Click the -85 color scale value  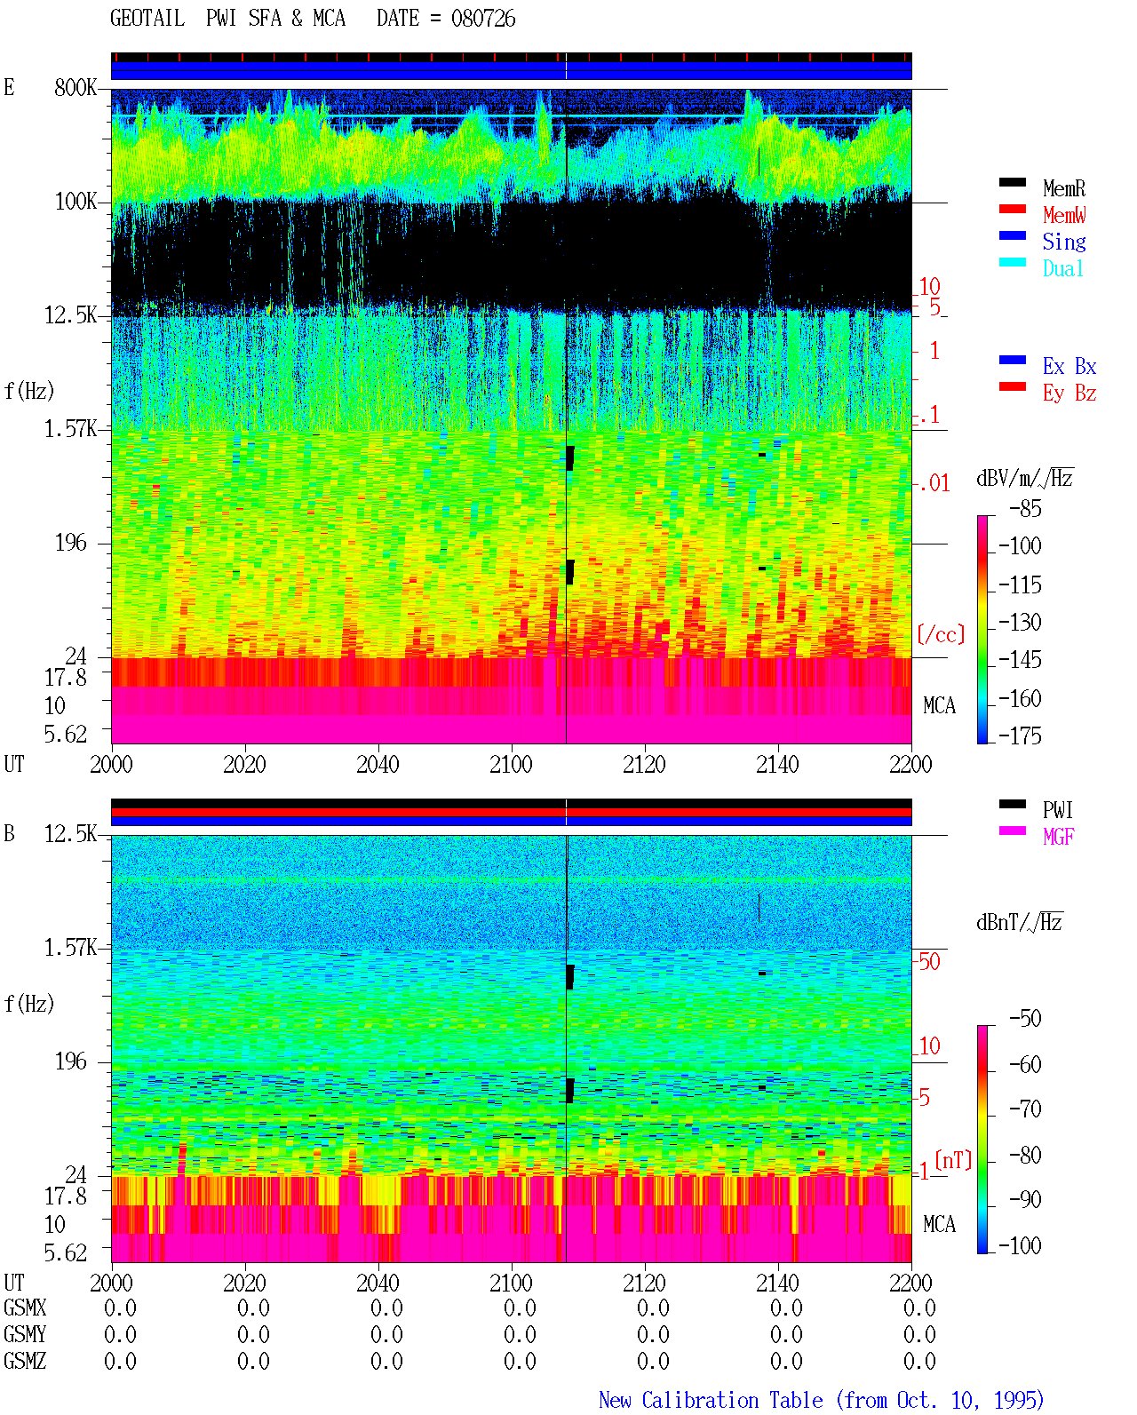[1025, 509]
